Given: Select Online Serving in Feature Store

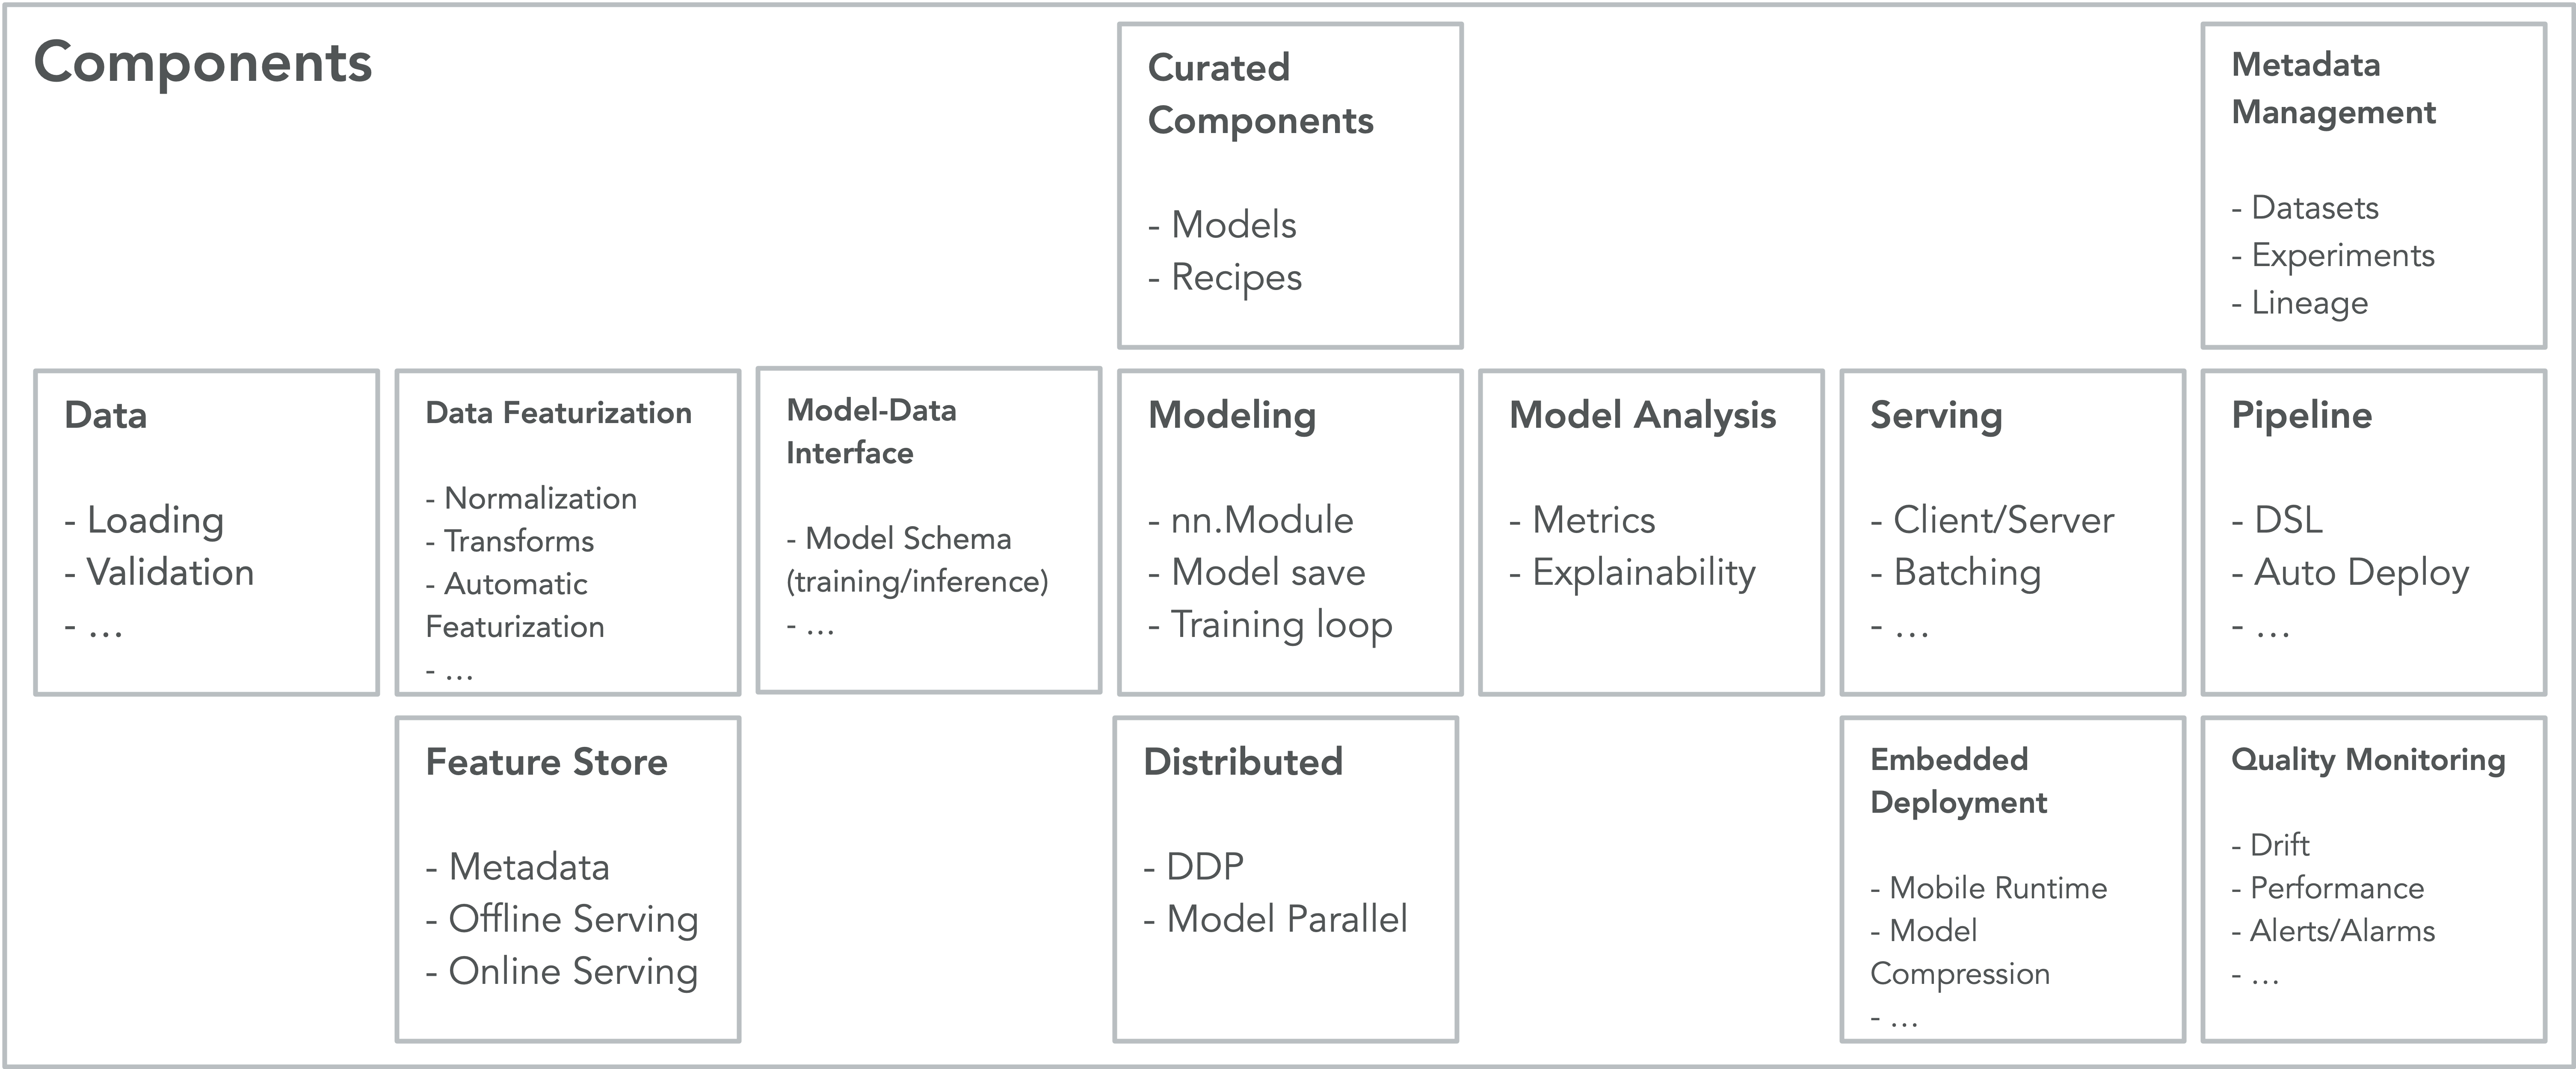Looking at the screenshot, I should pos(572,971).
